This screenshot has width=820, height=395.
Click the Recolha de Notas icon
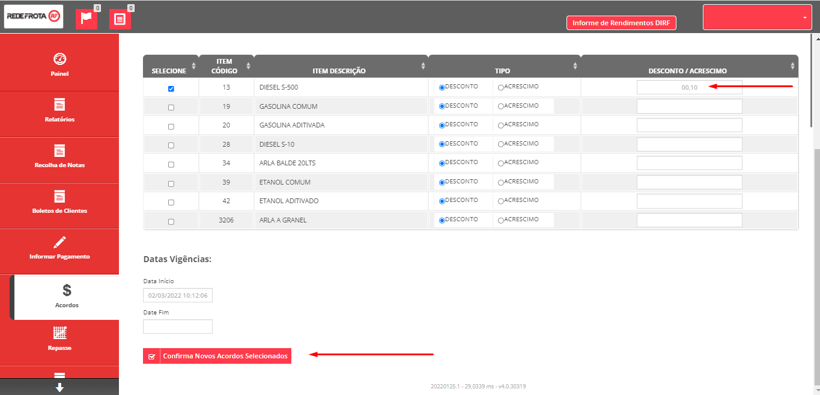(59, 150)
